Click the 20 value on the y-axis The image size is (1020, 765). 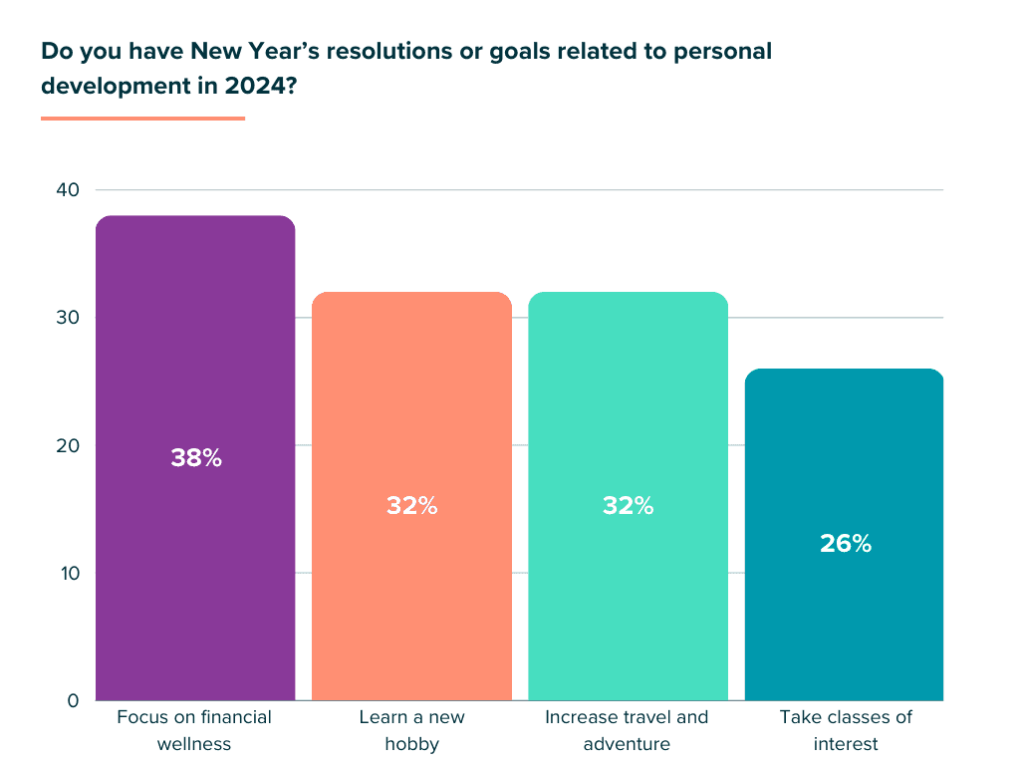point(67,445)
